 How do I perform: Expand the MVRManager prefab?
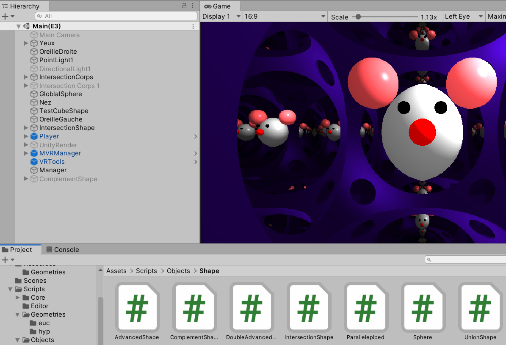[26, 153]
